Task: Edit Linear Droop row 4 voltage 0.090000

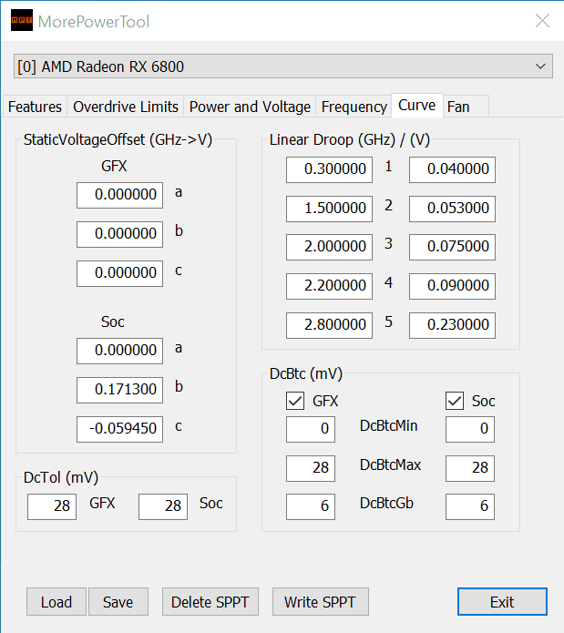Action: tap(452, 286)
